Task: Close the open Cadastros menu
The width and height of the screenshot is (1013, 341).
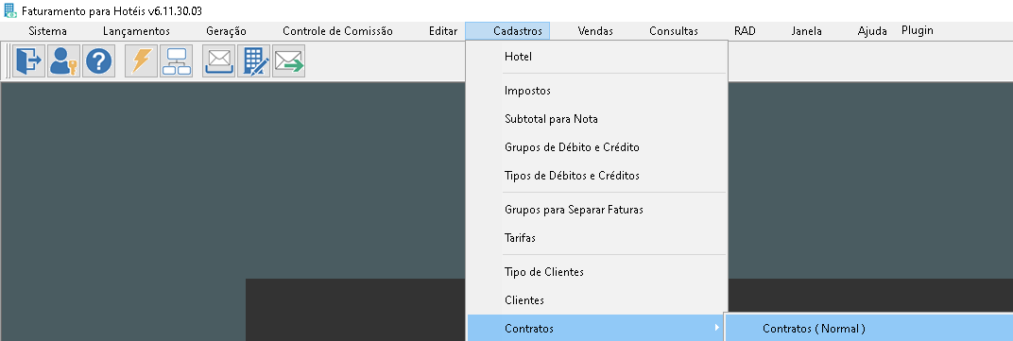Action: pyautogui.click(x=507, y=31)
